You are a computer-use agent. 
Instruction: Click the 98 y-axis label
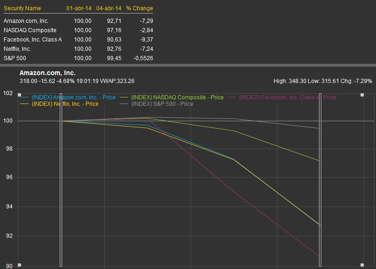tap(9, 149)
